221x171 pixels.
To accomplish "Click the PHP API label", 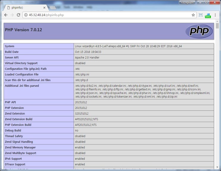I will (10, 102).
